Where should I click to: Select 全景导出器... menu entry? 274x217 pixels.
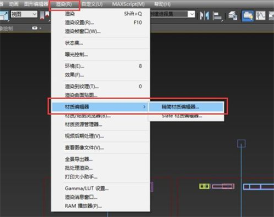tap(101, 159)
